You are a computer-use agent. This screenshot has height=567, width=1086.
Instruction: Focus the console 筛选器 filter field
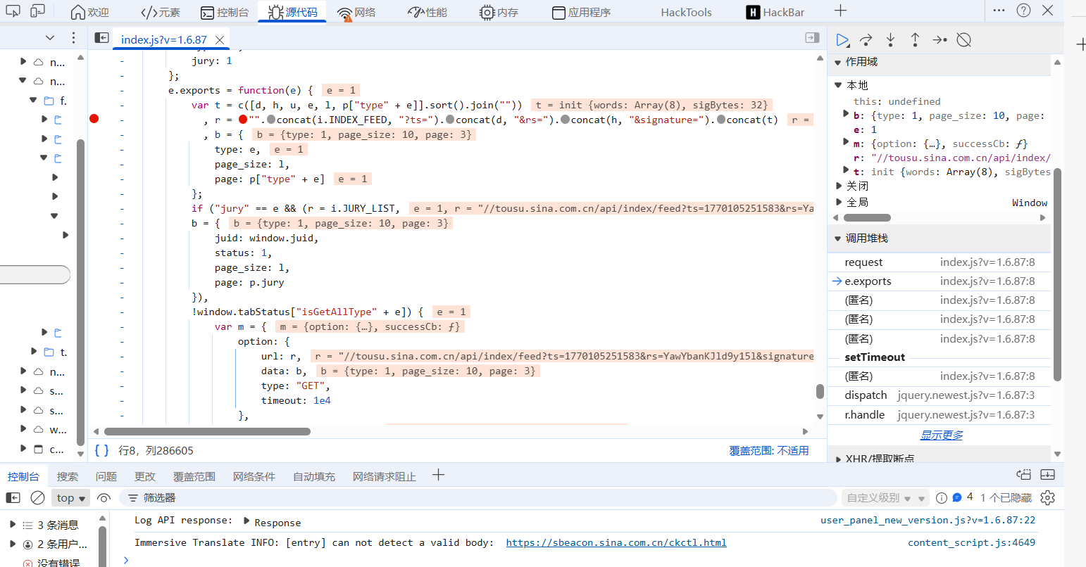(x=479, y=498)
